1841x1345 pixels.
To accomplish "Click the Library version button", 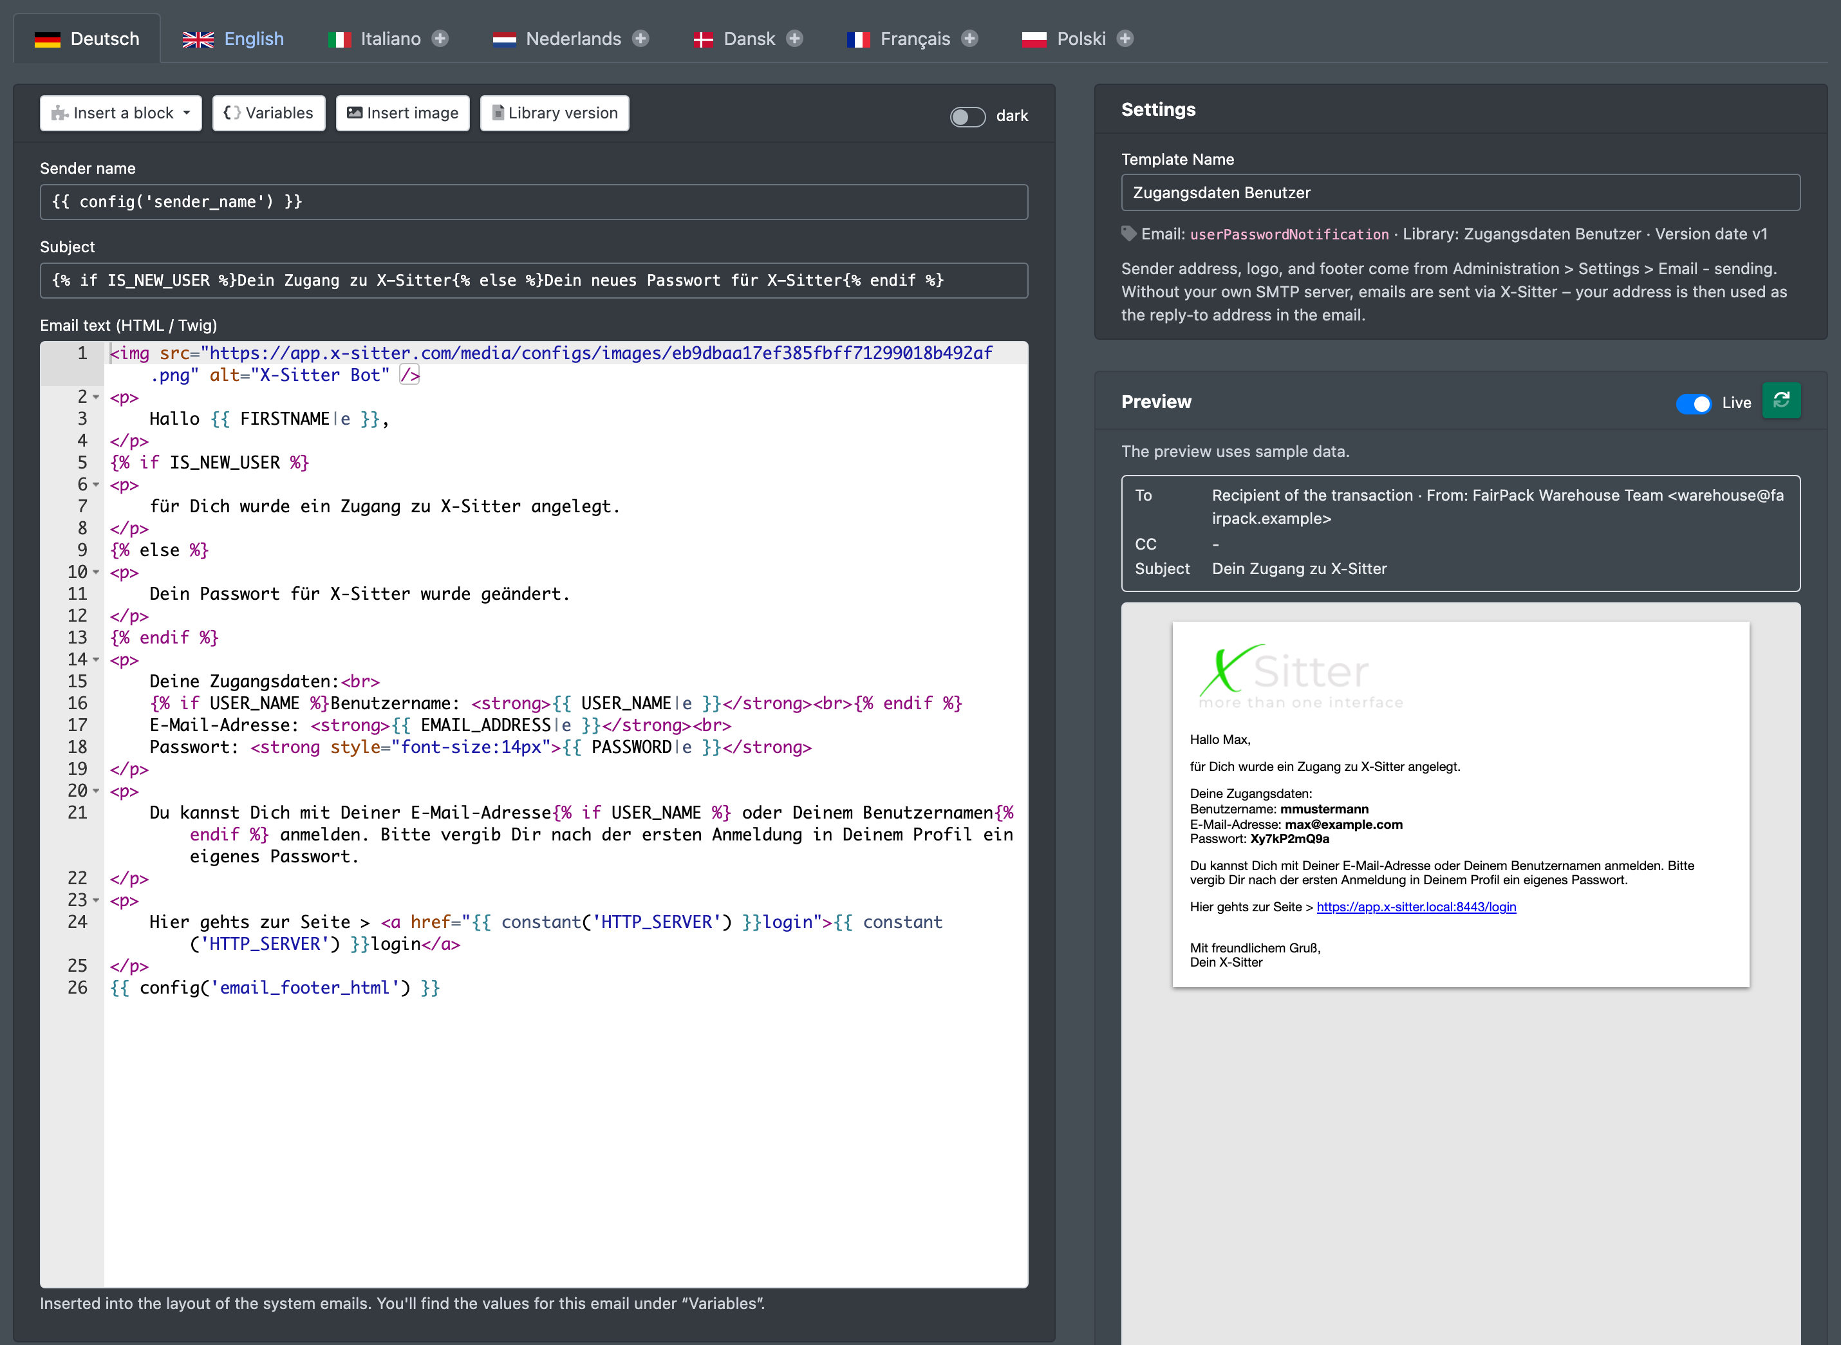I will point(554,113).
